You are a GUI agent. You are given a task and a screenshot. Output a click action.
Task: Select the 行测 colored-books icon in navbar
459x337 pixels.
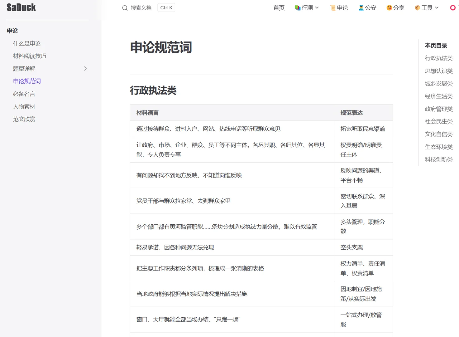pos(296,7)
